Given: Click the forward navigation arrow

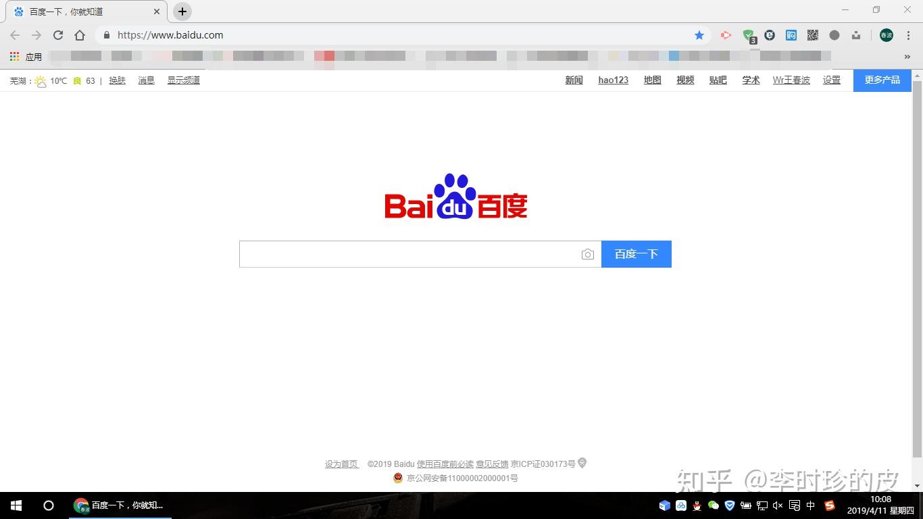Looking at the screenshot, I should pos(36,35).
